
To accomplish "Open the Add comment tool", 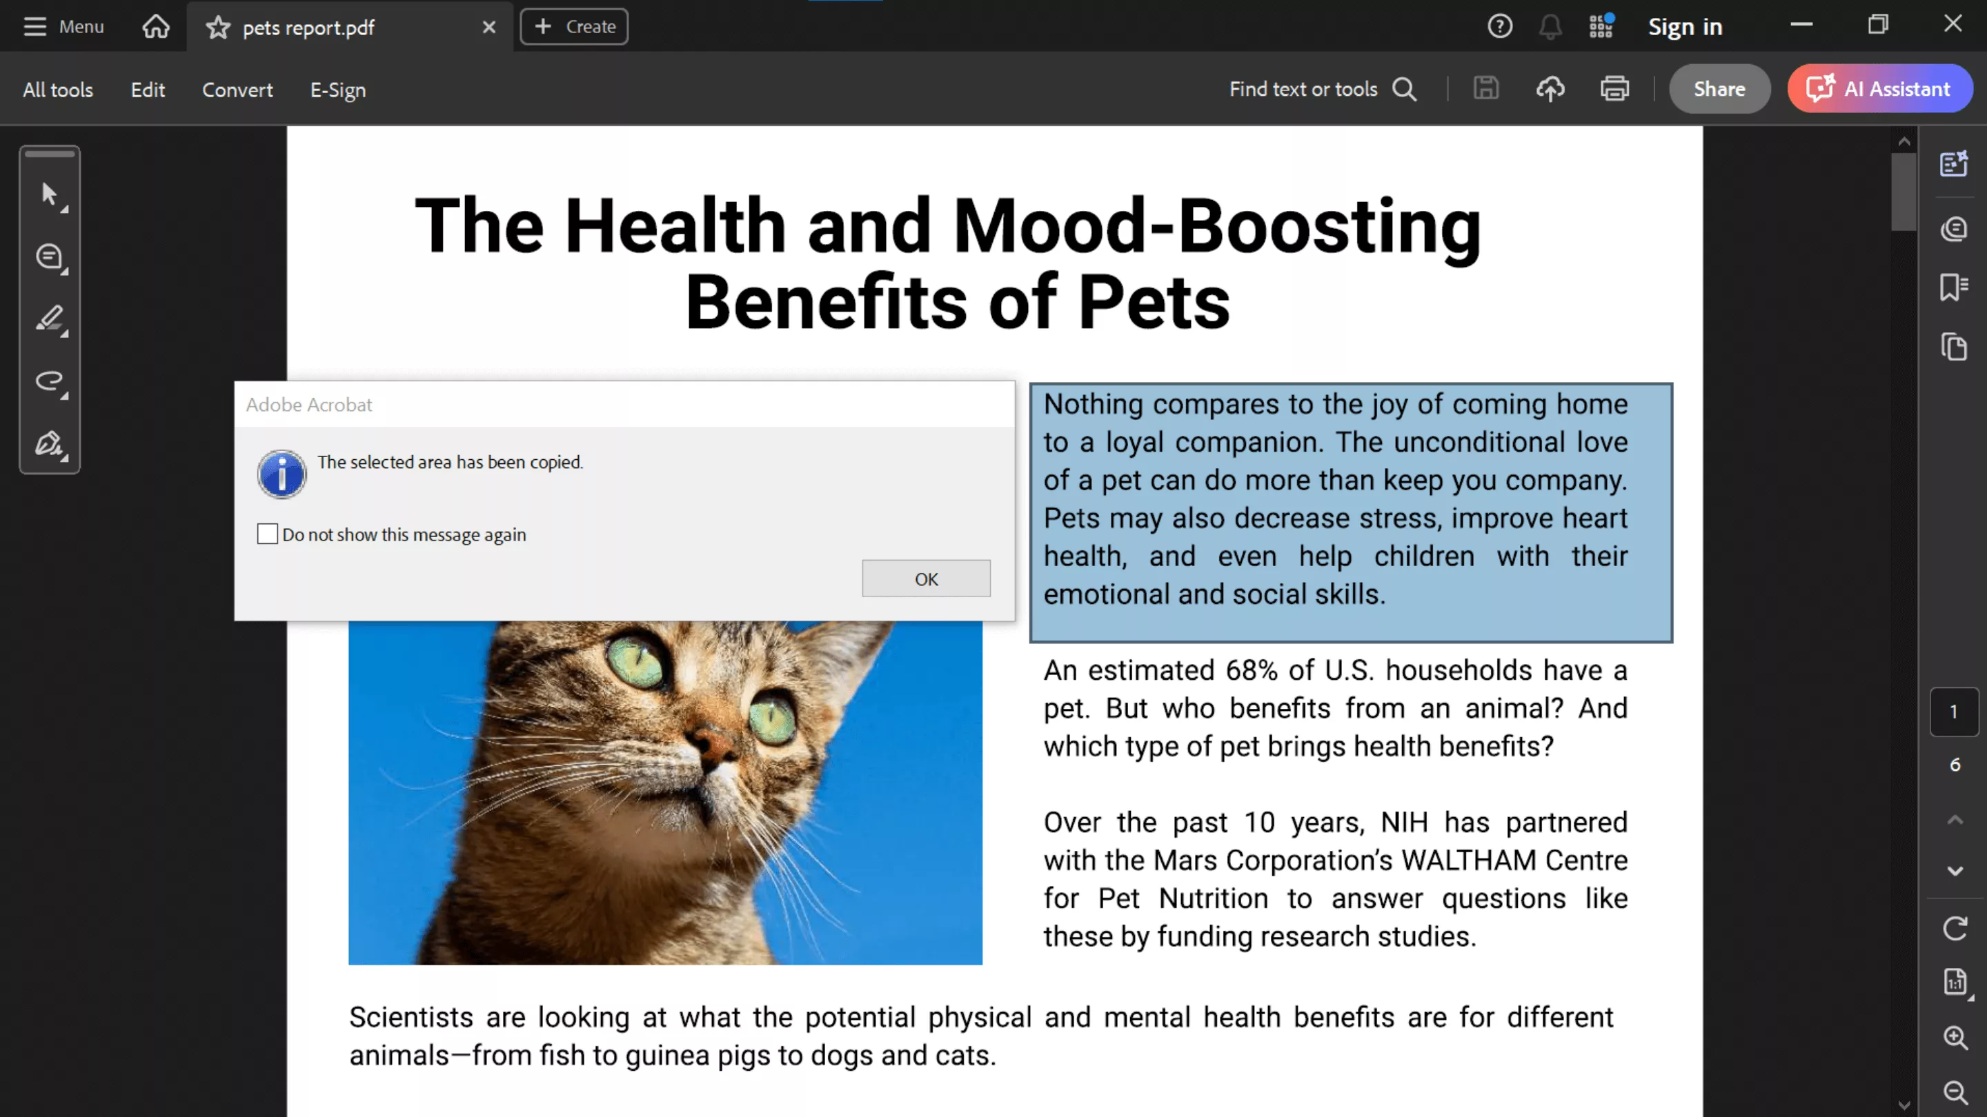I will click(x=50, y=256).
